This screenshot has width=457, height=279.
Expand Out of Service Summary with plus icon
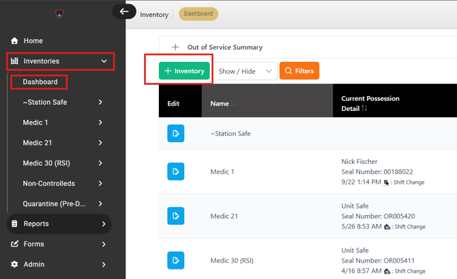point(175,47)
